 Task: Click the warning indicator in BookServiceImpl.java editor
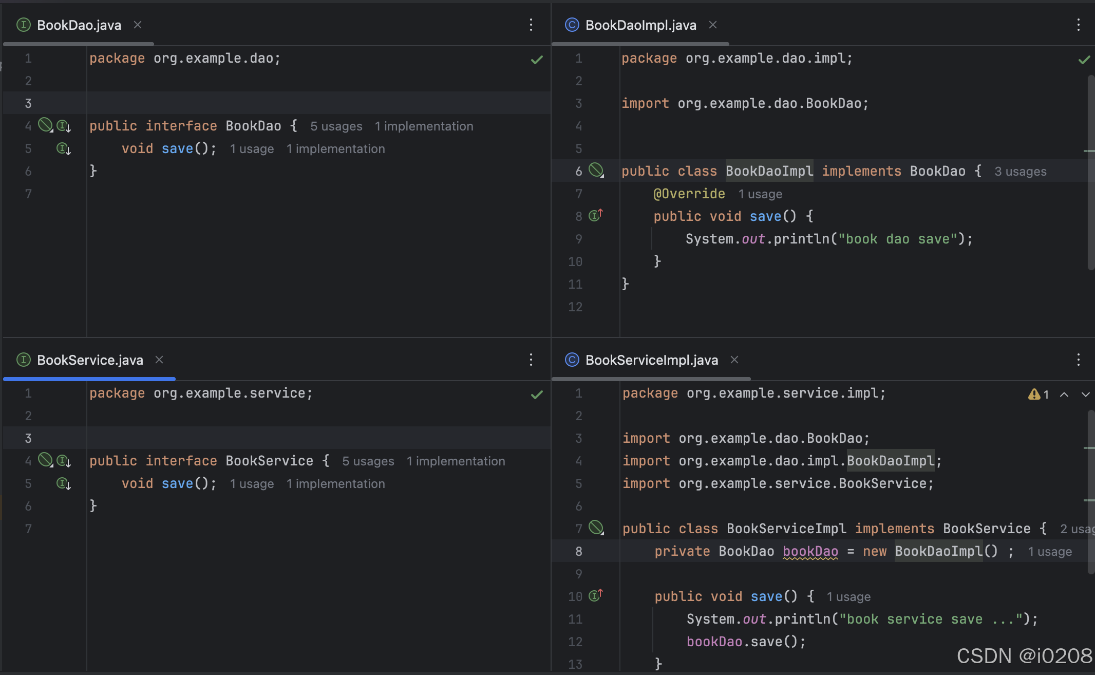point(1039,394)
